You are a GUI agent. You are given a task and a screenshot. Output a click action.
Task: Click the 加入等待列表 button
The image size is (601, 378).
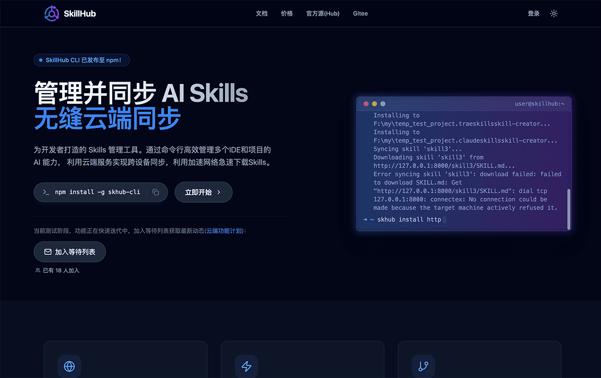[70, 252]
